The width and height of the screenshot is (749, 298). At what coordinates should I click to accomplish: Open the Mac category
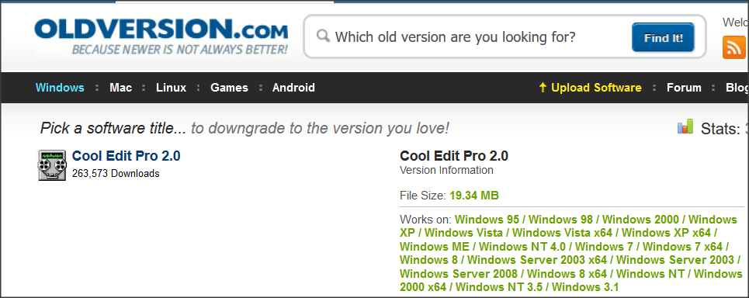[x=120, y=88]
